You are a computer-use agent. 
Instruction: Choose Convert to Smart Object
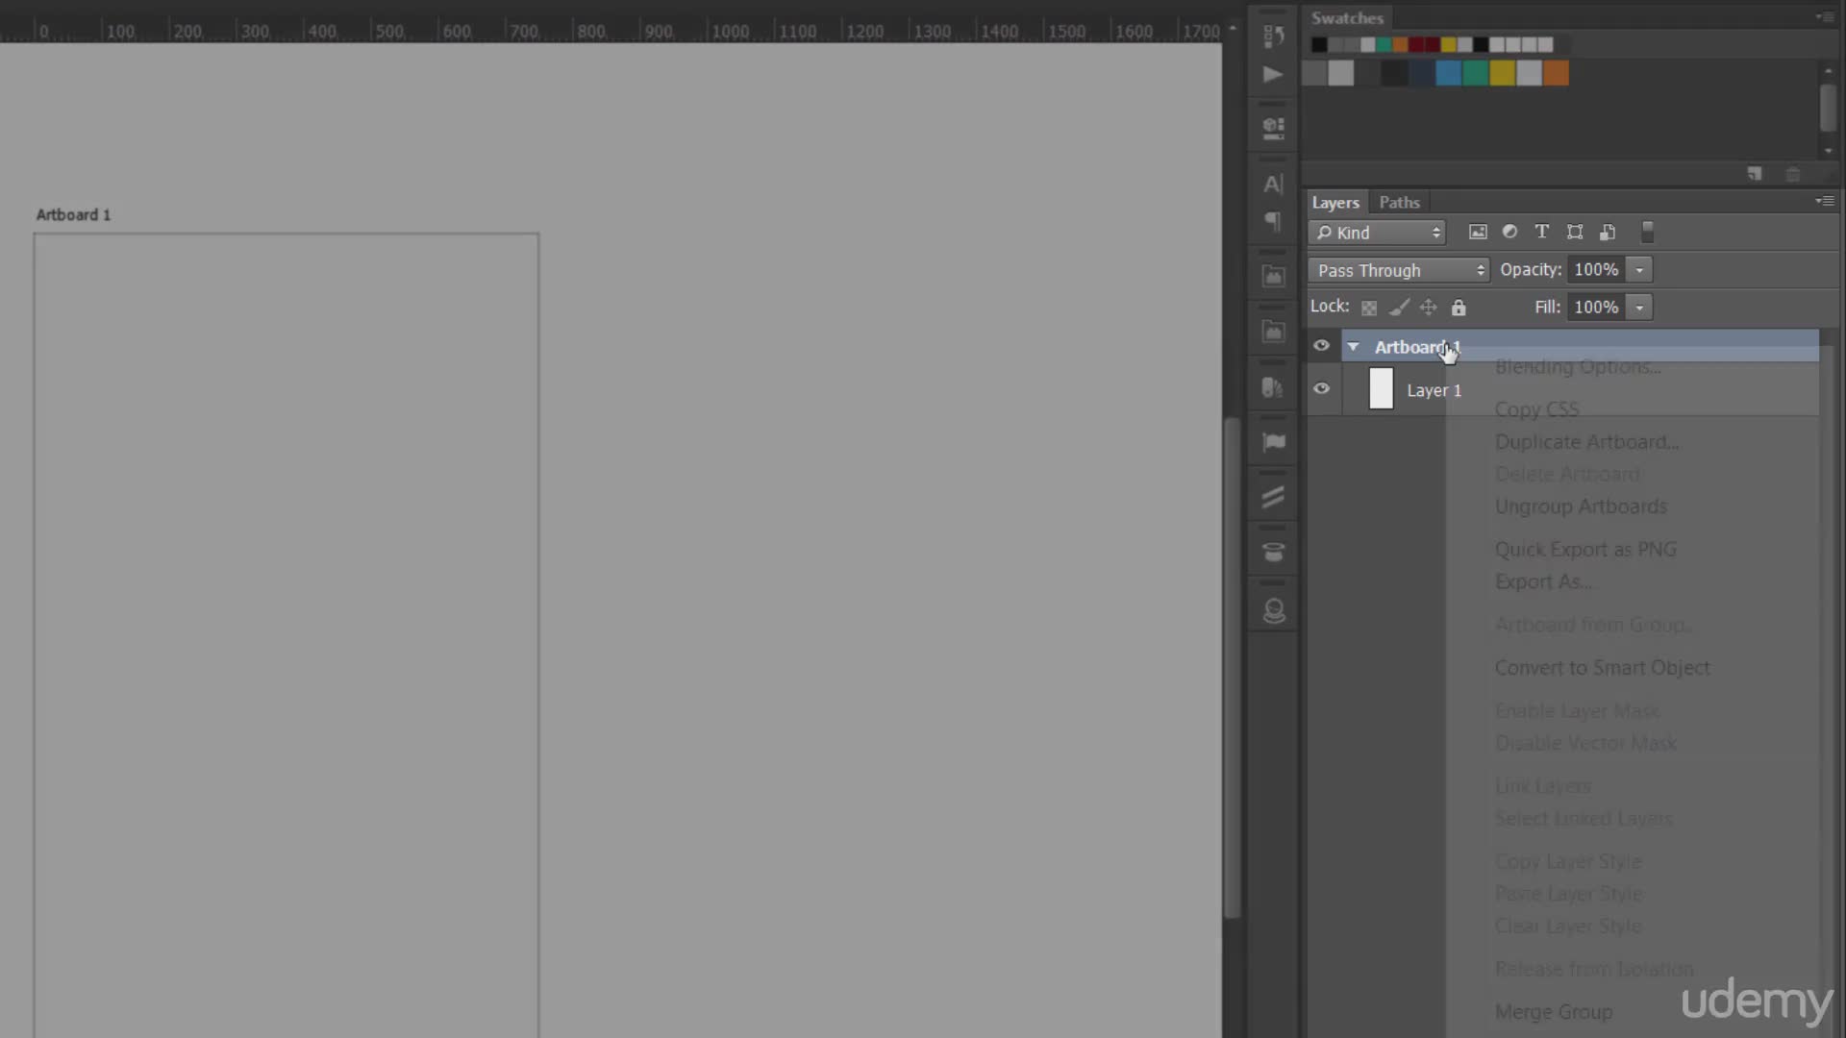(1602, 668)
